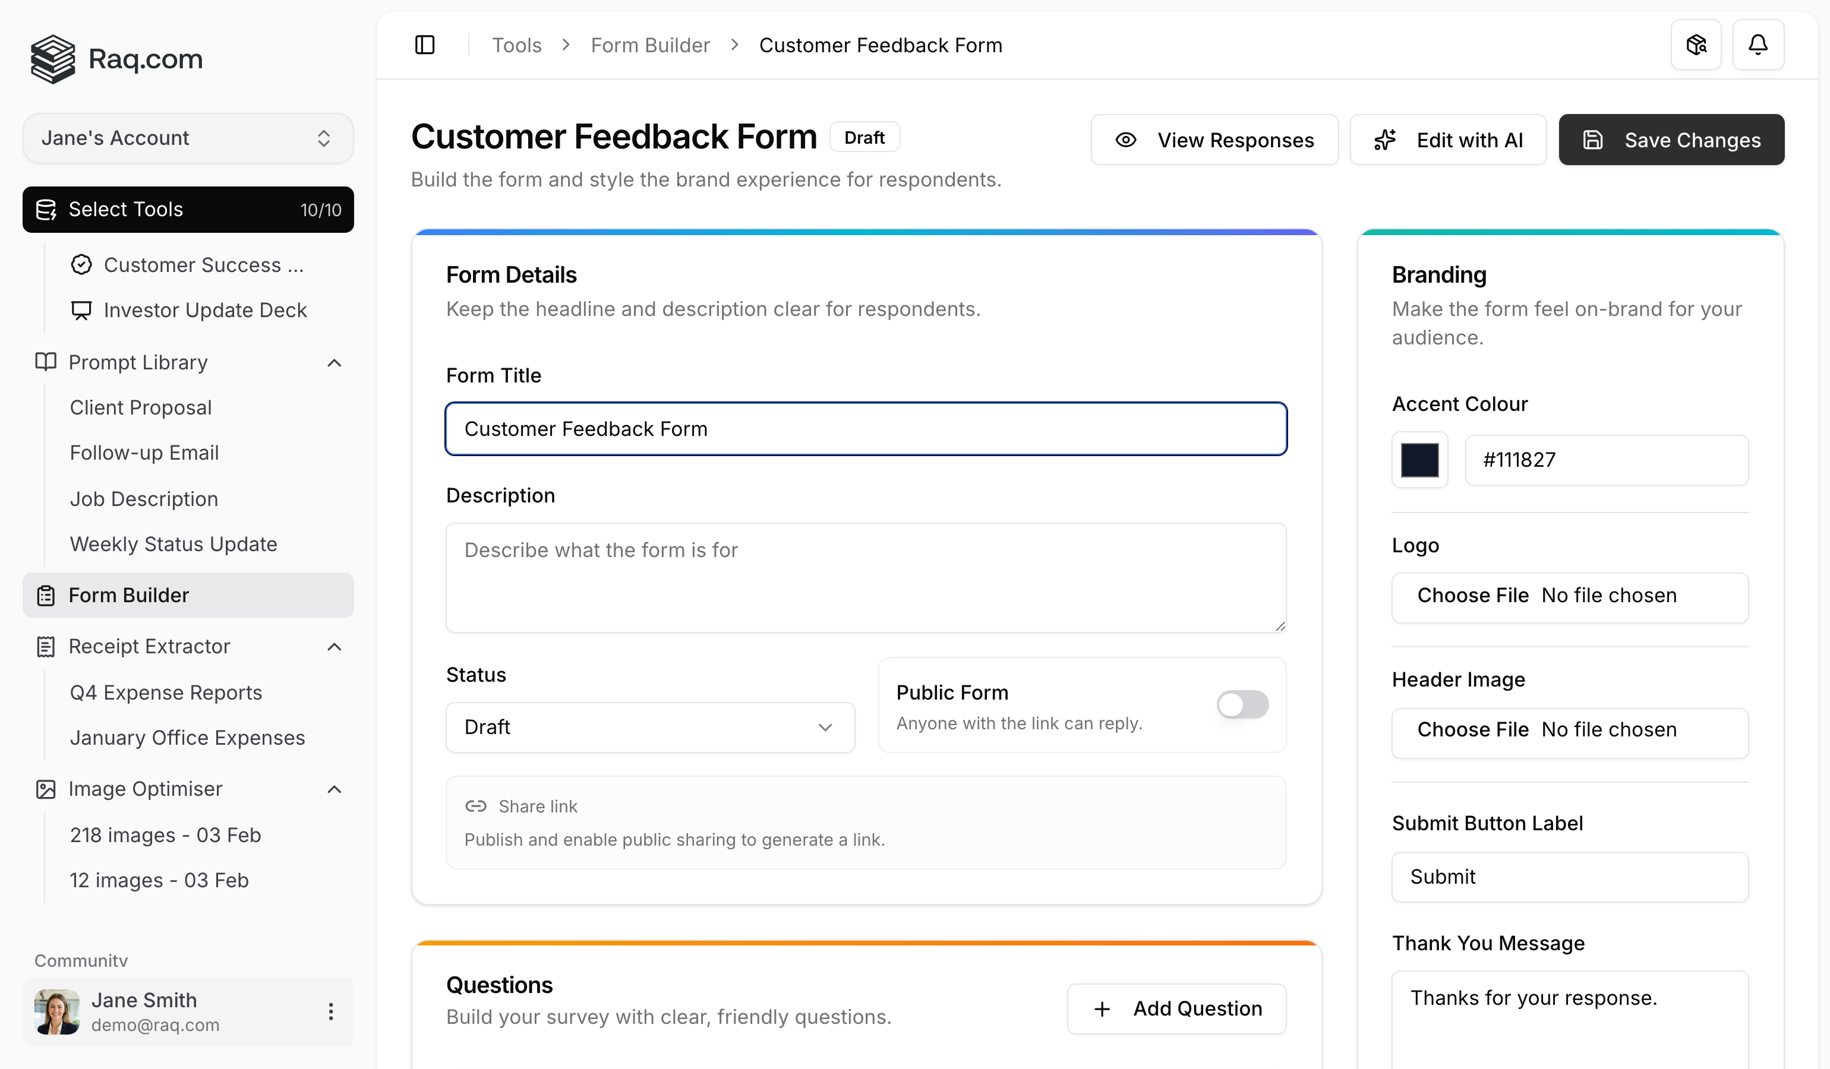Click the notification bell icon
This screenshot has width=1830, height=1069.
click(x=1758, y=45)
